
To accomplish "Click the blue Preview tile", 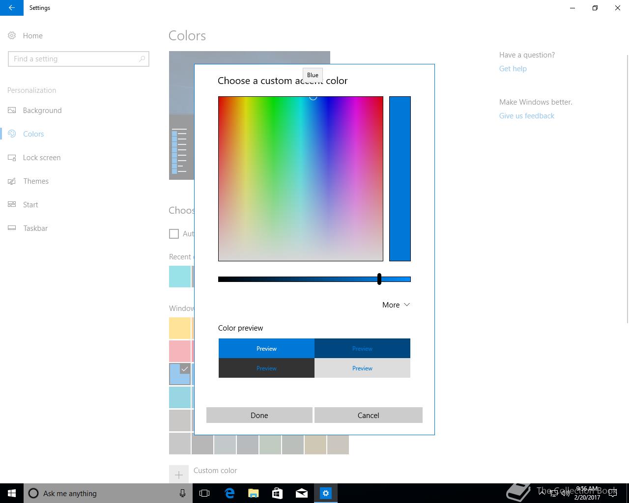I will 266,348.
